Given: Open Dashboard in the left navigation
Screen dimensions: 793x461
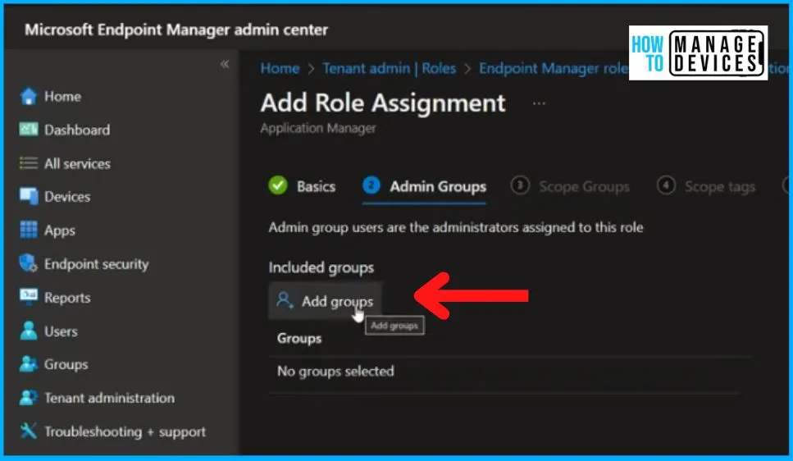Looking at the screenshot, I should (77, 130).
